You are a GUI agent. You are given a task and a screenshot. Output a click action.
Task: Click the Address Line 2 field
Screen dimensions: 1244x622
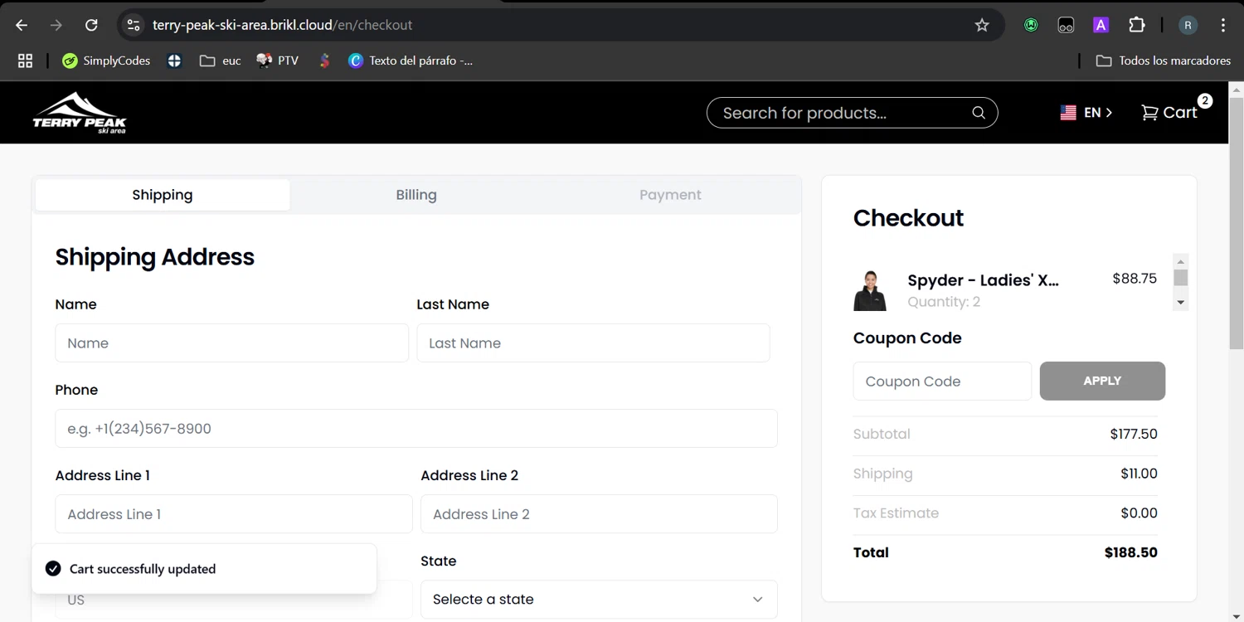(599, 514)
